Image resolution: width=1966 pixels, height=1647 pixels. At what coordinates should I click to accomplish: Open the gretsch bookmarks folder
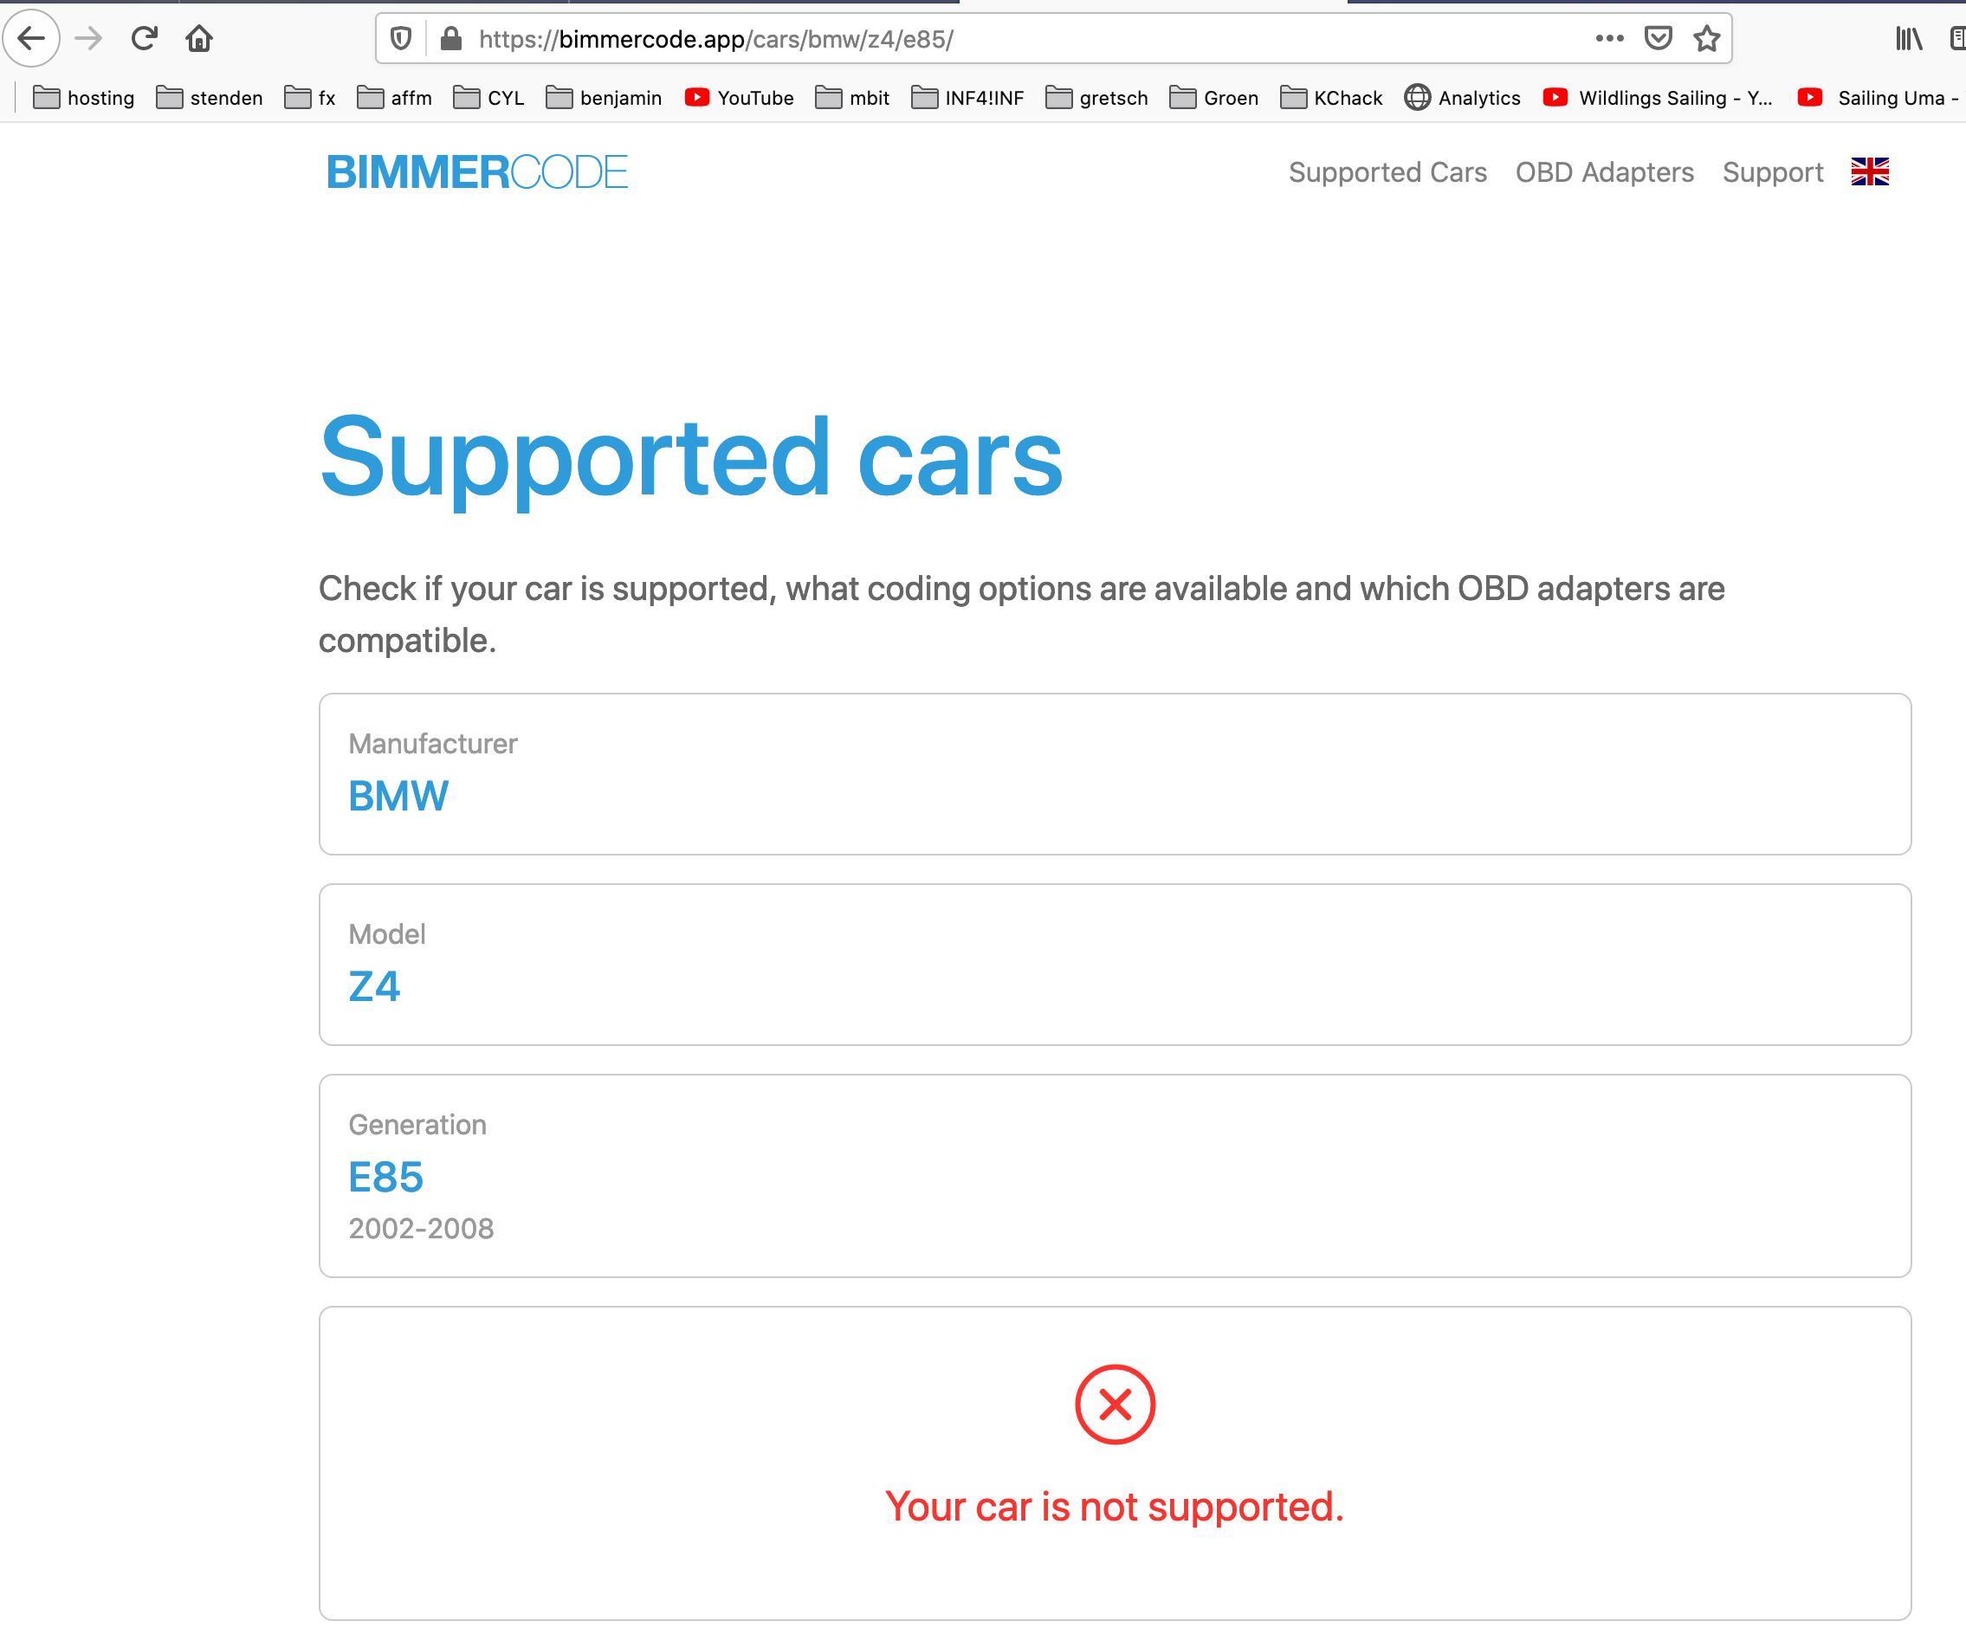[1096, 97]
